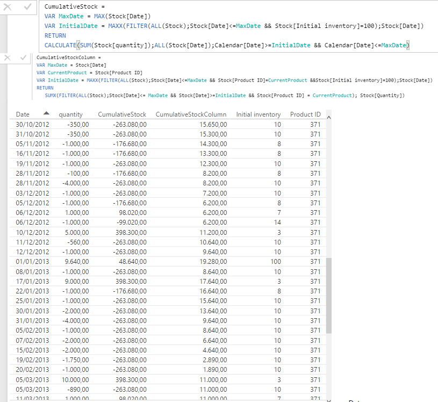Select the 31/10/2012 date cell
The width and height of the screenshot is (438, 402).
click(32, 134)
